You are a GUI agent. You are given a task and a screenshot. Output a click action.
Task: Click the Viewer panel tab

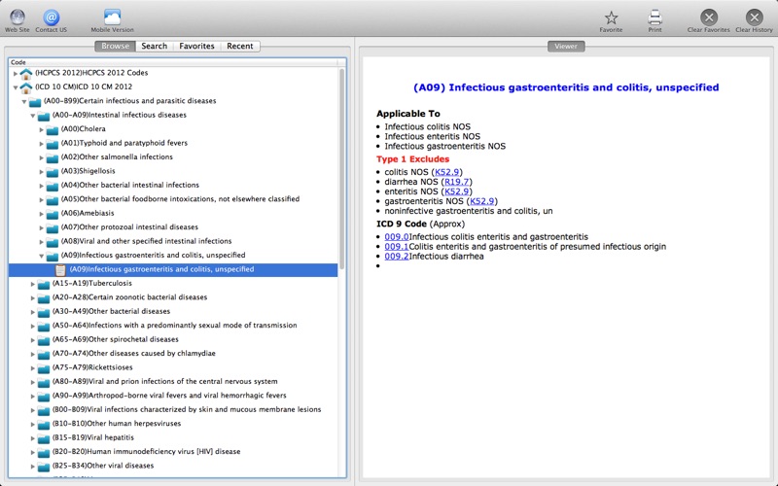[x=566, y=46]
